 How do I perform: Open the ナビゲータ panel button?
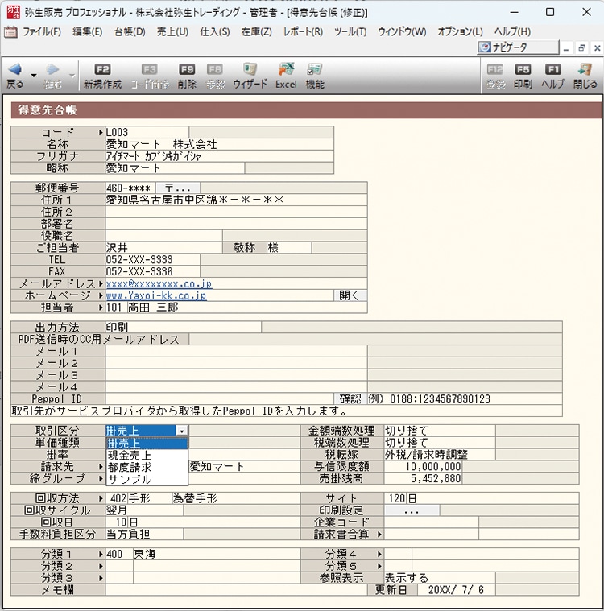click(x=518, y=47)
